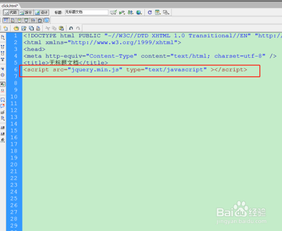This screenshot has width=282, height=231.
Task: Click the <head> tag line
Action: click(34, 49)
